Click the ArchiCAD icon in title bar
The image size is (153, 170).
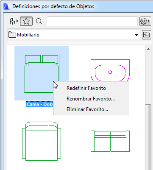(x=7, y=6)
